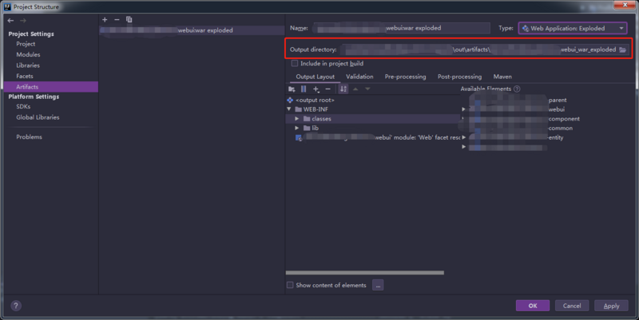Open Problems section
The image size is (639, 320).
[29, 137]
